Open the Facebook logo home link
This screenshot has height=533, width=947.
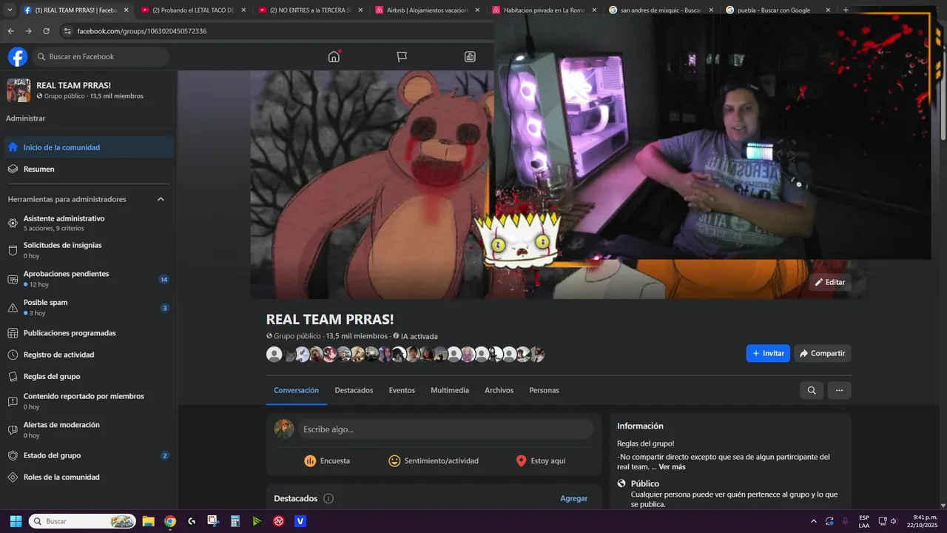18,57
